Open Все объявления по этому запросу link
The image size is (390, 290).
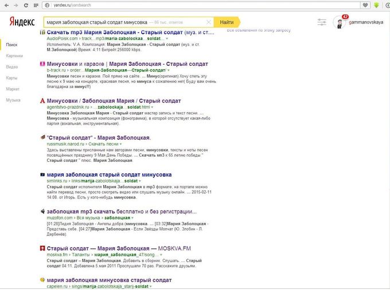[x=259, y=30]
